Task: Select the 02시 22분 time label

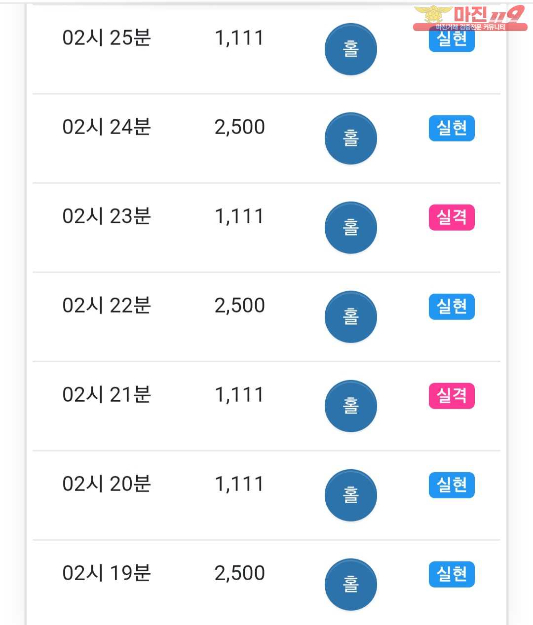Action: (x=107, y=306)
